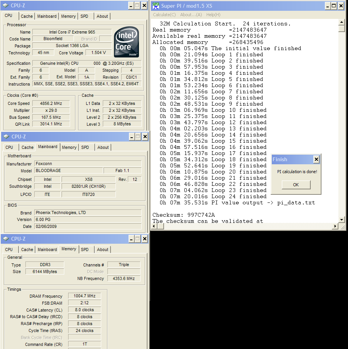Click scroll left arrow in Super PI log
348x349 pixels.
pos(154,226)
